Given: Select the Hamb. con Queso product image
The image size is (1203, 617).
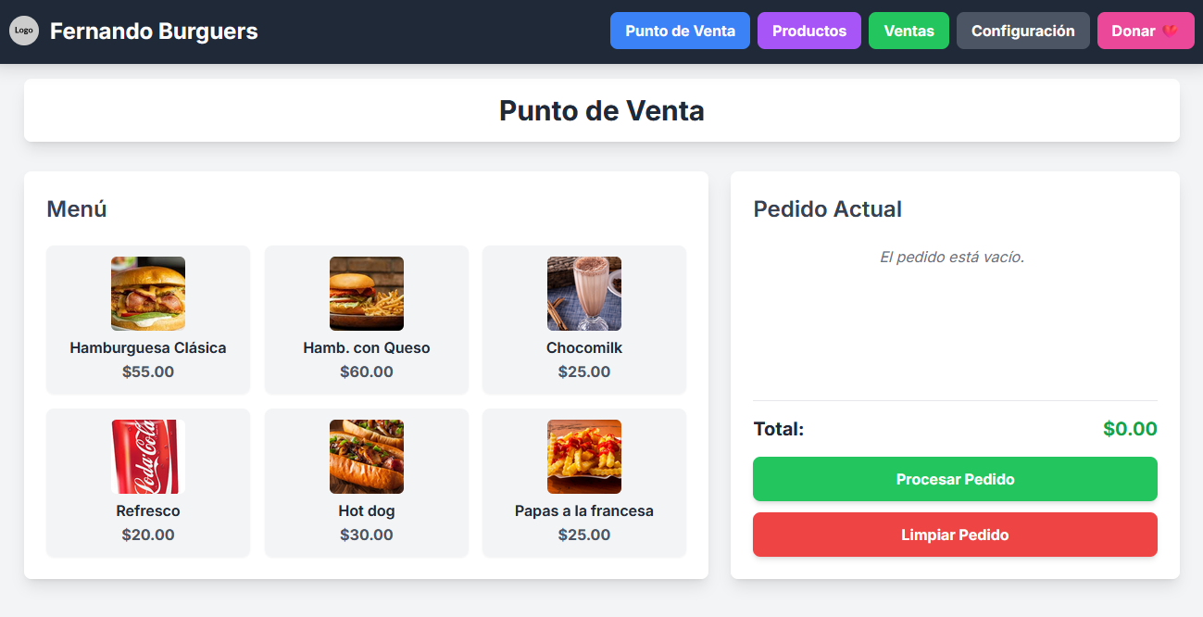Looking at the screenshot, I should 366,294.
